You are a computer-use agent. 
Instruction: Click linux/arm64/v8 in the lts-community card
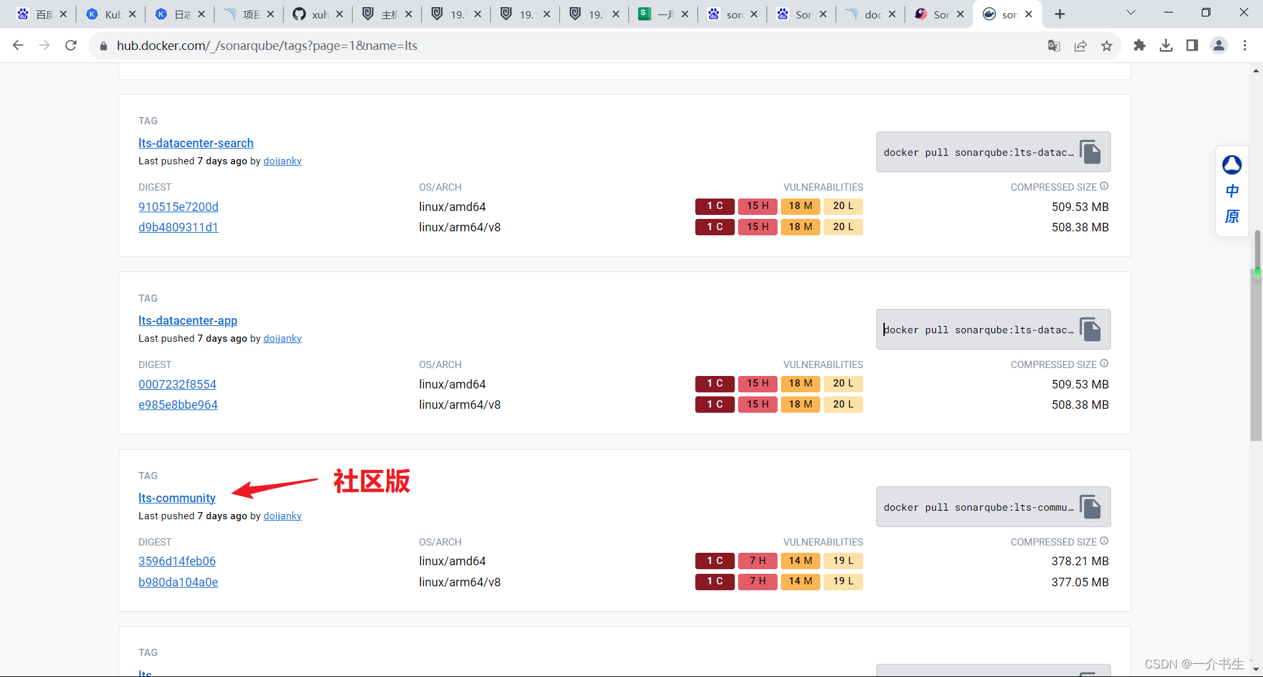coord(460,582)
